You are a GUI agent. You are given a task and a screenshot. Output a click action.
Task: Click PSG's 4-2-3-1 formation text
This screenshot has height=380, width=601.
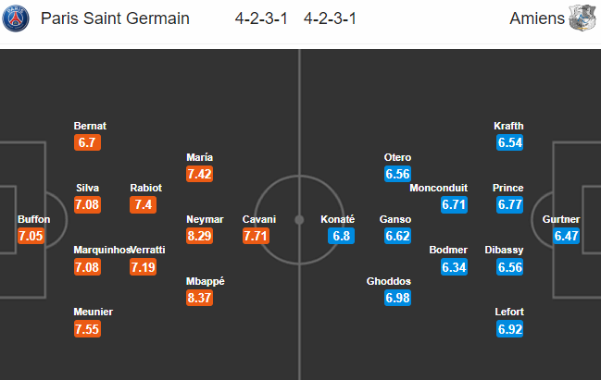[x=261, y=18]
